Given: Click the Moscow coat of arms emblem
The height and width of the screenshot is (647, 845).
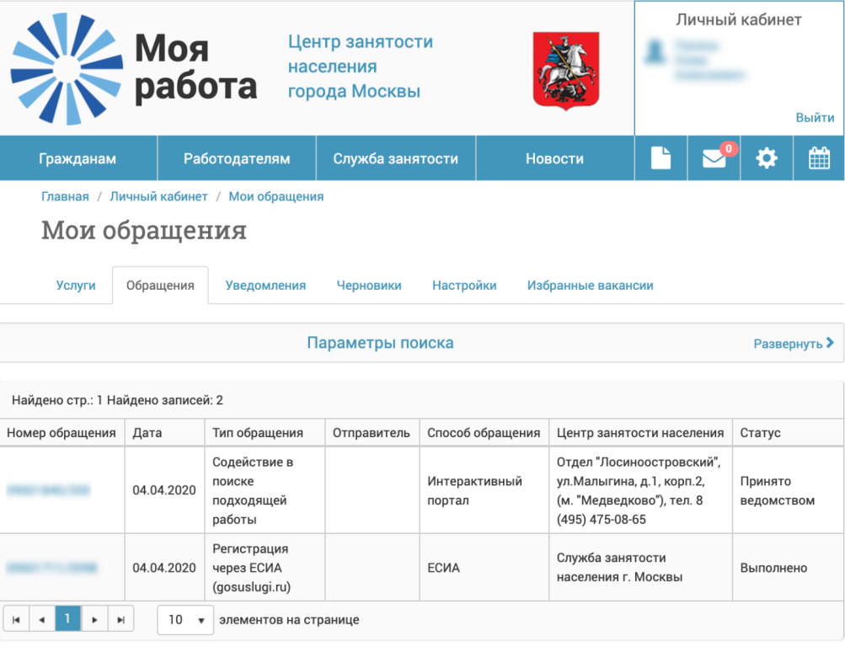Looking at the screenshot, I should point(566,69).
